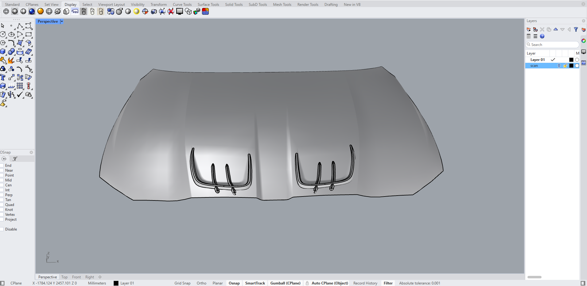Toggle the scan layer visibility lightbulb

pyautogui.click(x=559, y=66)
